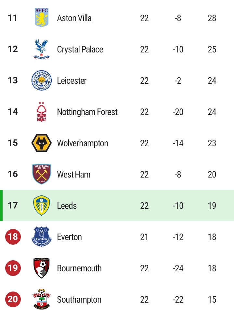
Task: Tap the Bournemouth club crest
Action: pyautogui.click(x=41, y=268)
